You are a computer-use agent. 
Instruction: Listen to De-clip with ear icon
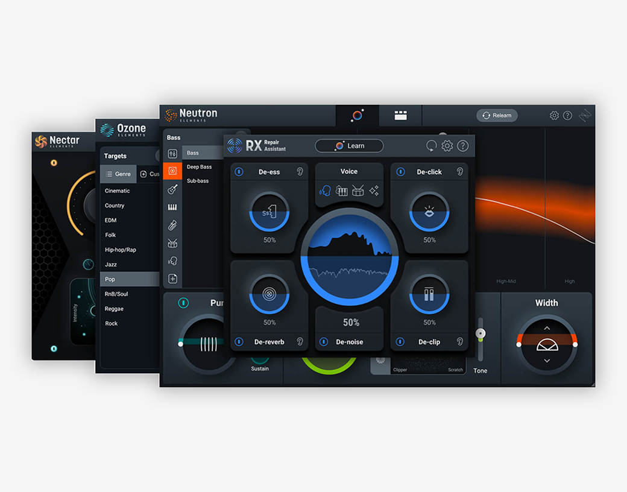click(x=460, y=342)
